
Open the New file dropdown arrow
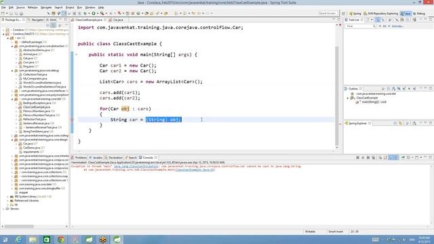point(7,14)
